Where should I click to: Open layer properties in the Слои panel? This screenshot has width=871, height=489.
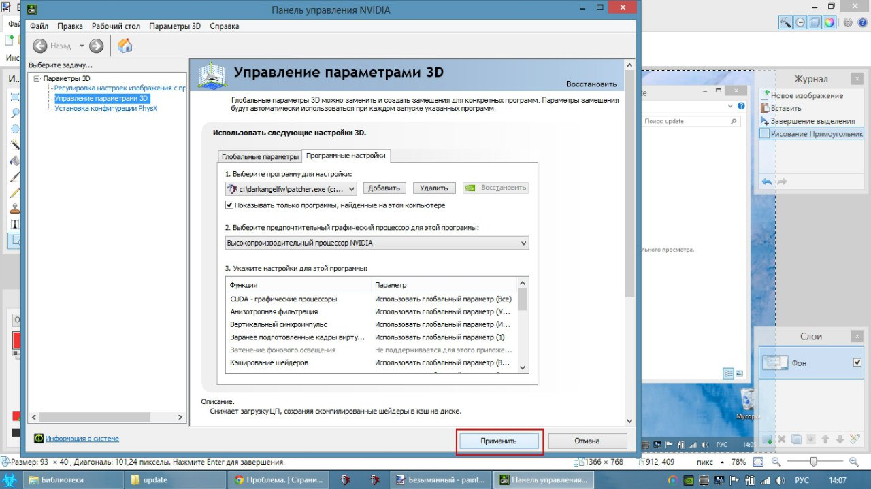(855, 439)
